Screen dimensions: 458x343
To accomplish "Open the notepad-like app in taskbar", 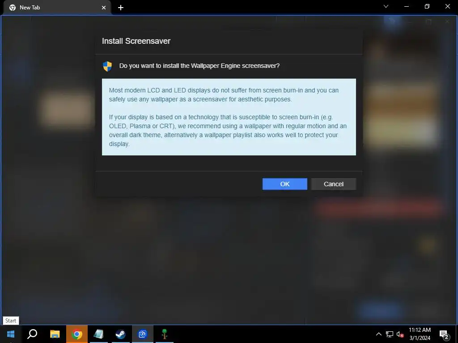I will 99,334.
